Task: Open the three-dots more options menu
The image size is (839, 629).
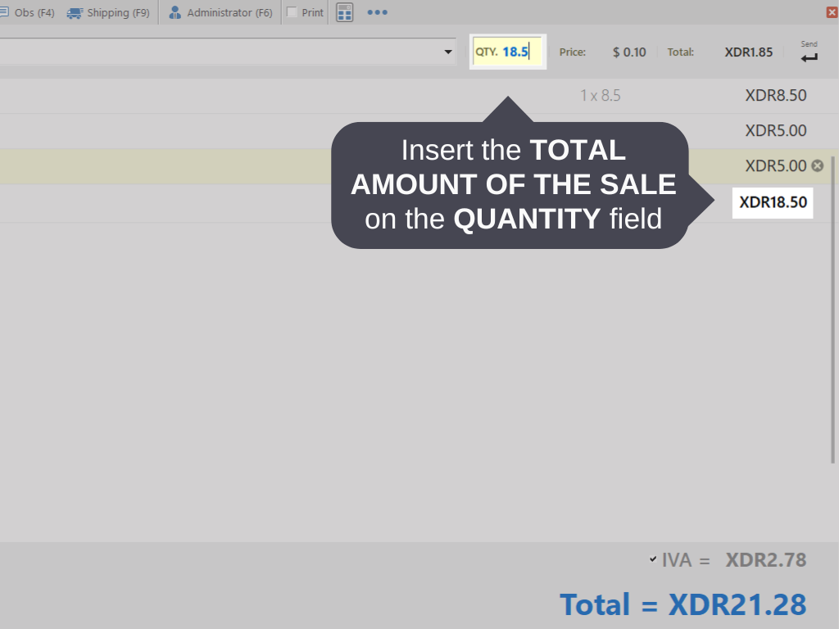Action: [377, 12]
